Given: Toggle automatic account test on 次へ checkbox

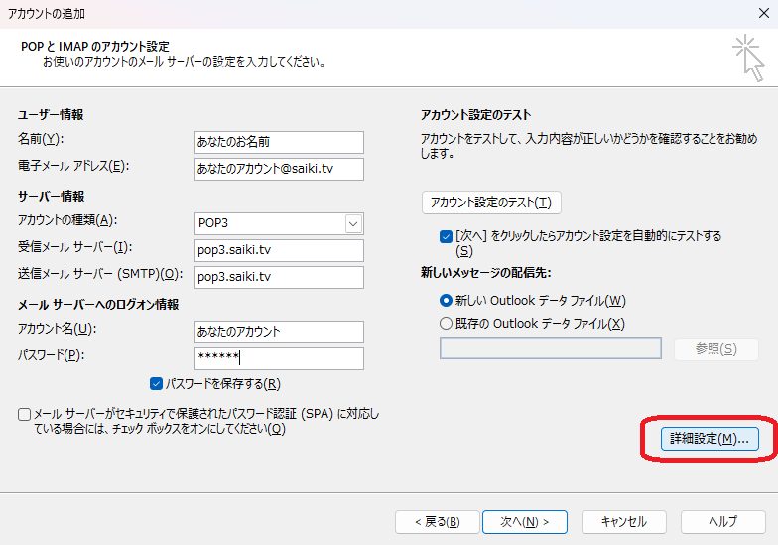Looking at the screenshot, I should (446, 237).
